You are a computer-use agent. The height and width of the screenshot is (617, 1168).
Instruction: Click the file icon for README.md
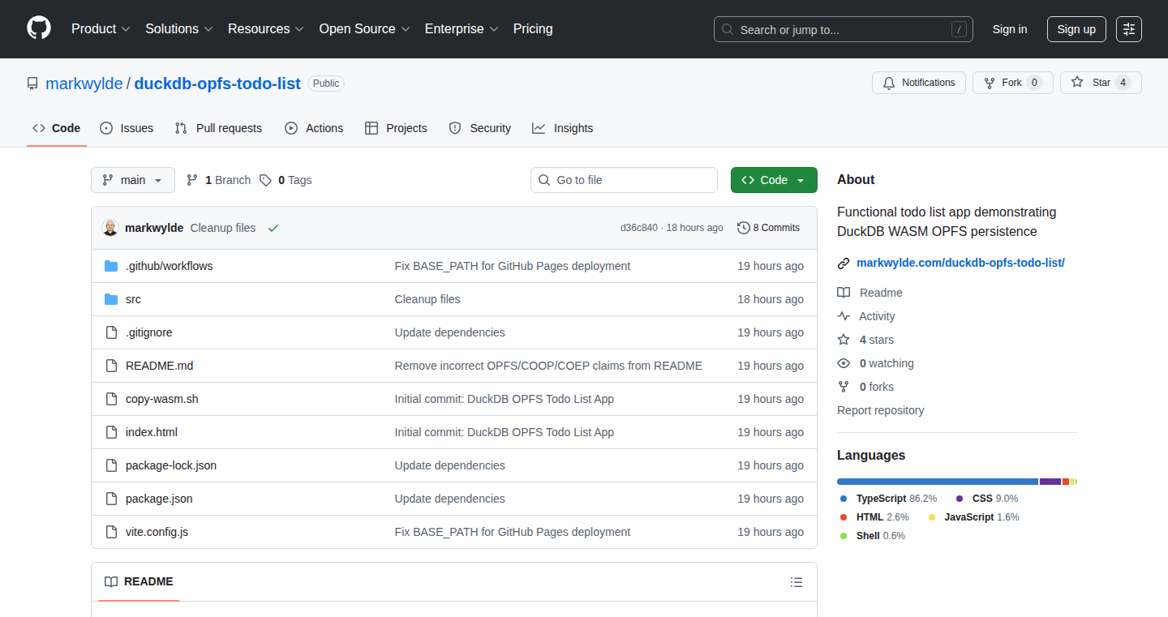coord(111,366)
